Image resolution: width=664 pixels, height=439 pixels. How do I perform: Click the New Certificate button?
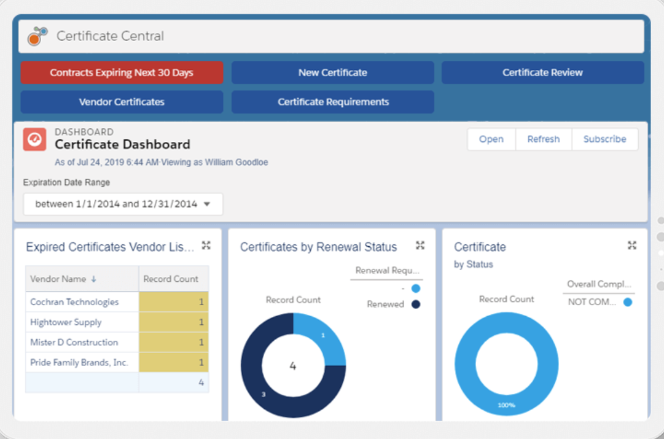(332, 72)
